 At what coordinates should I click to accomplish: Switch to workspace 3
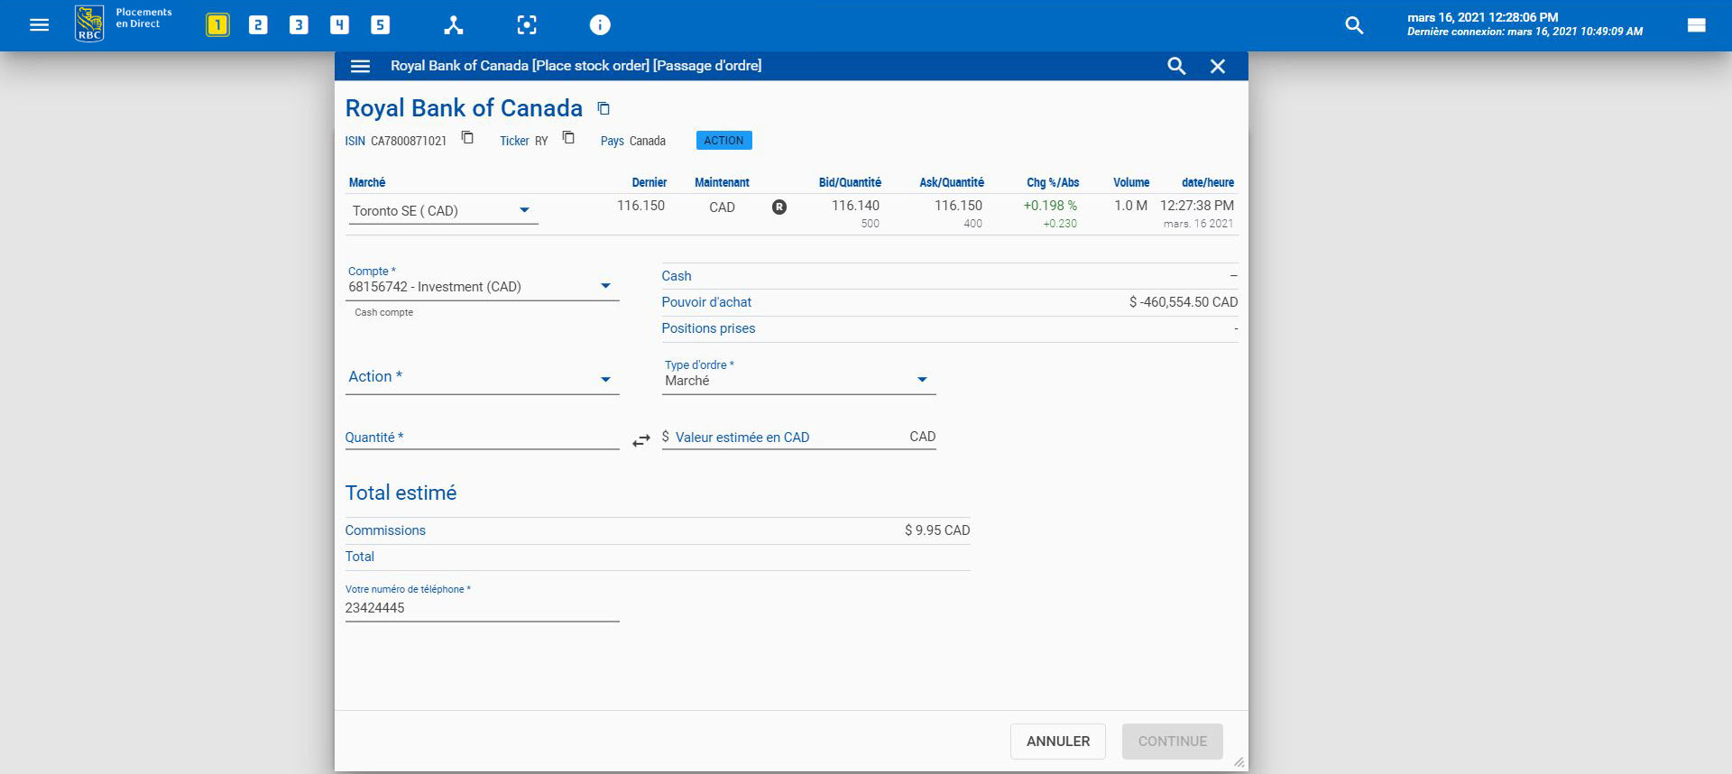(299, 25)
